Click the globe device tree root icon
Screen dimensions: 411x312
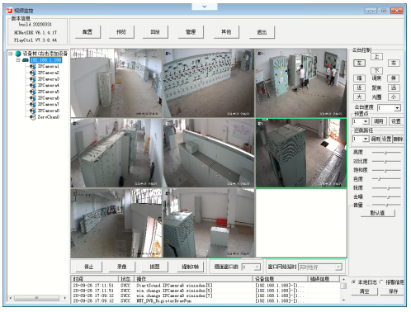18,54
